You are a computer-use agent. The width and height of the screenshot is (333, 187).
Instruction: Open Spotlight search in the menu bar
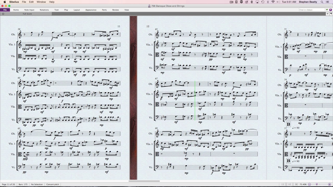pyautogui.click(x=322, y=2)
